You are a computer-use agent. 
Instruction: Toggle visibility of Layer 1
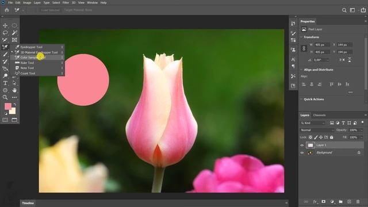pyautogui.click(x=302, y=145)
